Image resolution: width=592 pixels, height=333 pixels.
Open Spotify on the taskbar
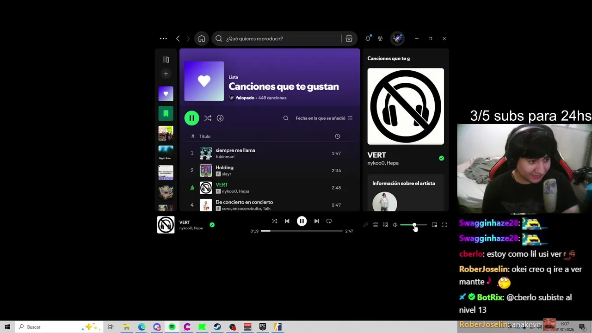point(172,327)
